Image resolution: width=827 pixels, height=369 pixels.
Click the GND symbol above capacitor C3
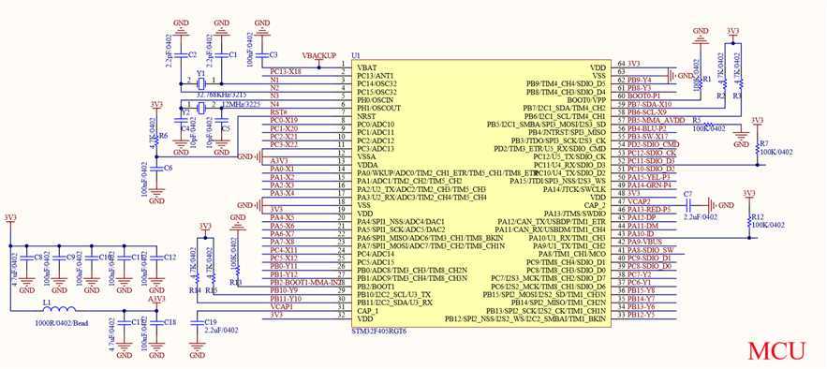(x=262, y=27)
